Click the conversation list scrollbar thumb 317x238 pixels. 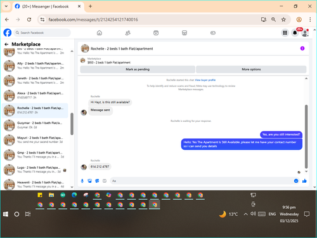[x=72, y=124]
